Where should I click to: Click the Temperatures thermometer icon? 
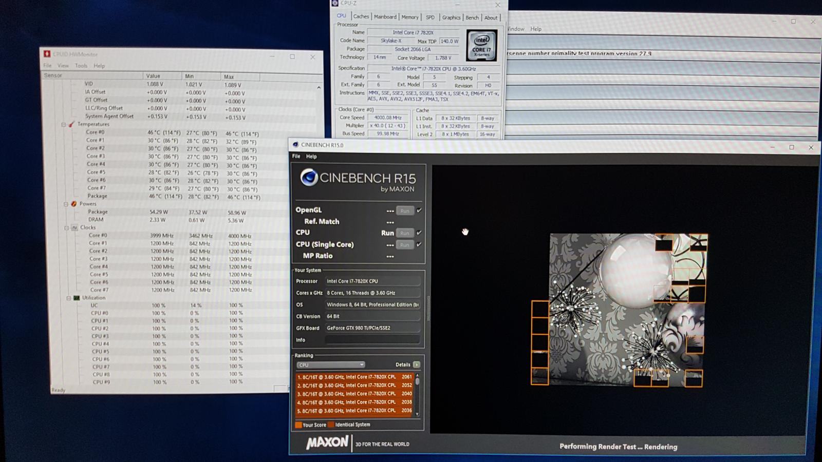click(72, 124)
